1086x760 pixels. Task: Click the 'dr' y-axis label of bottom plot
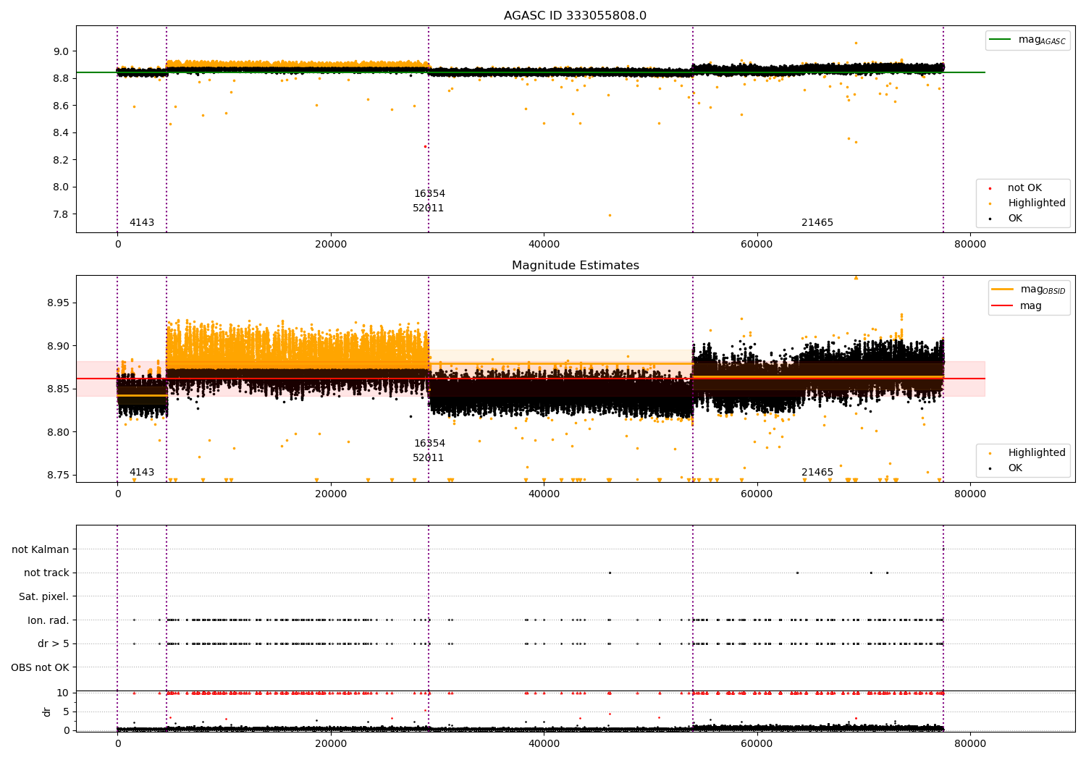click(x=47, y=712)
